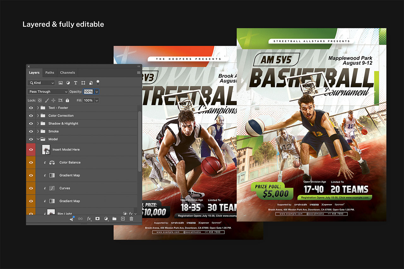Screen dimensions: 404x269
Task: Filter layers by pixel layer type
Action: coord(61,83)
